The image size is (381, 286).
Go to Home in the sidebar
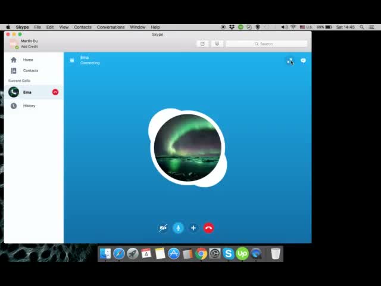click(x=34, y=60)
